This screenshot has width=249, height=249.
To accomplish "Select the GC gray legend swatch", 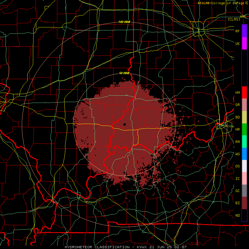I will click(244, 191).
